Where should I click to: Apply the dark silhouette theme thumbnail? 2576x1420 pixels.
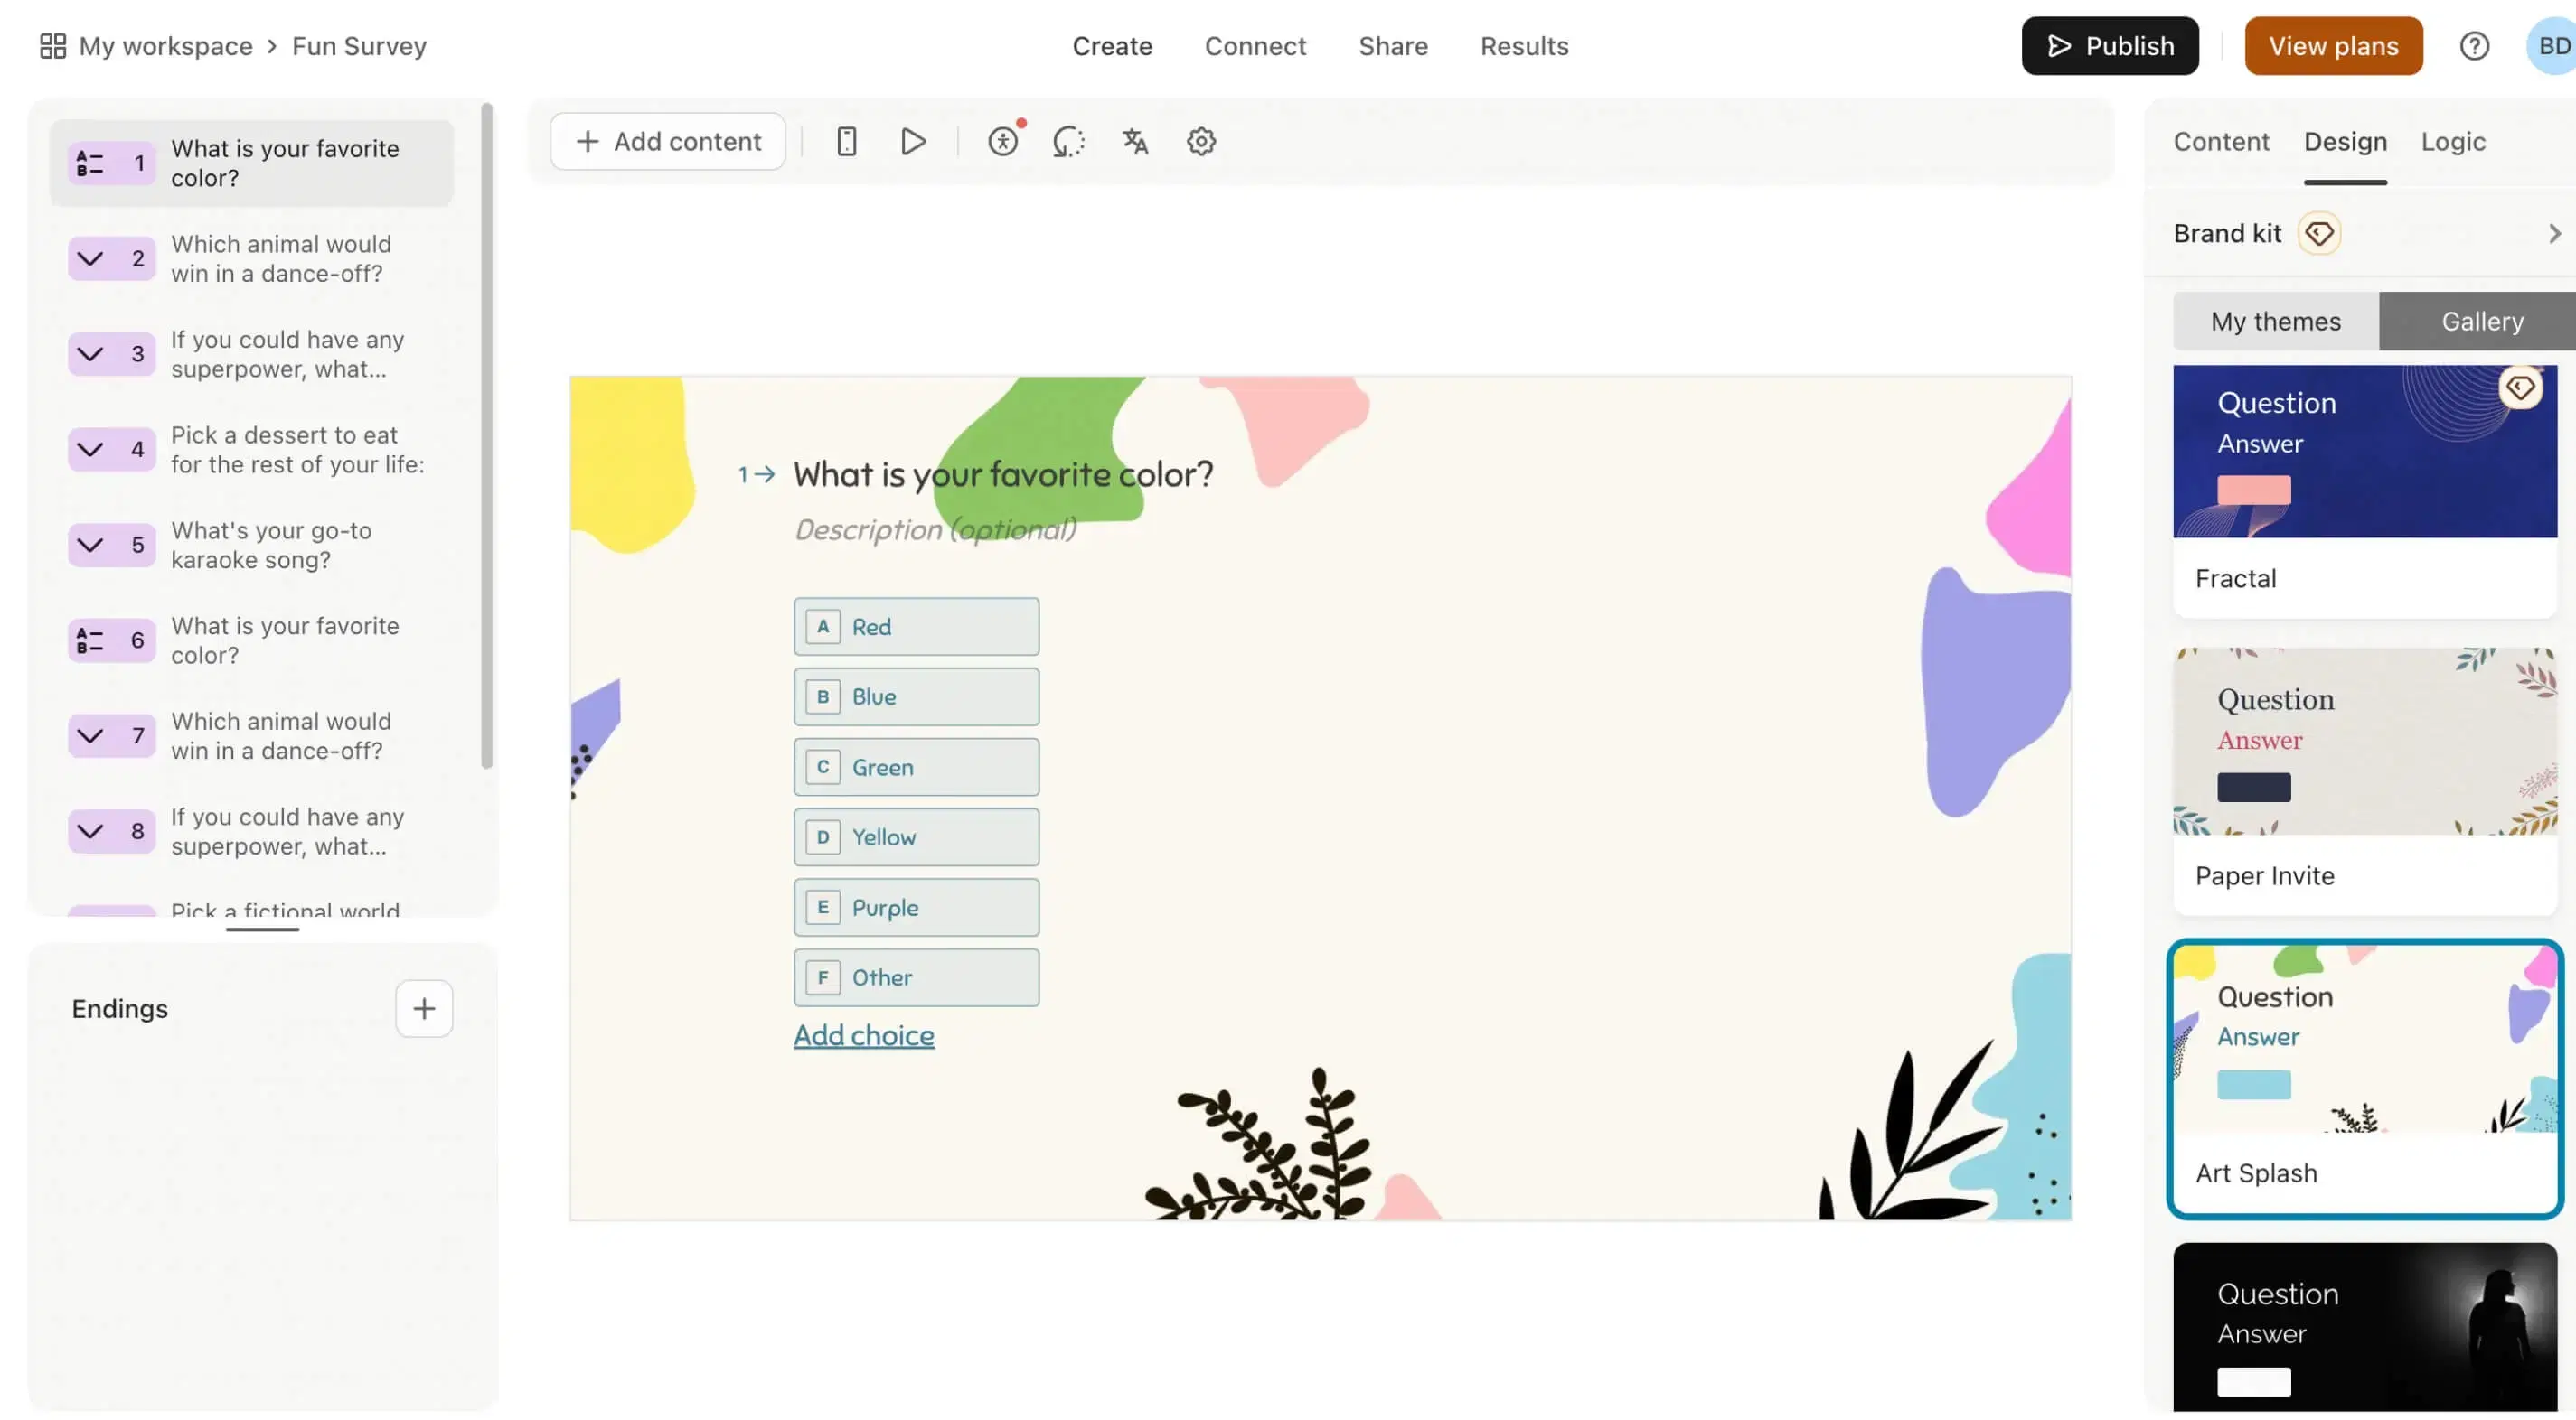click(x=2365, y=1327)
